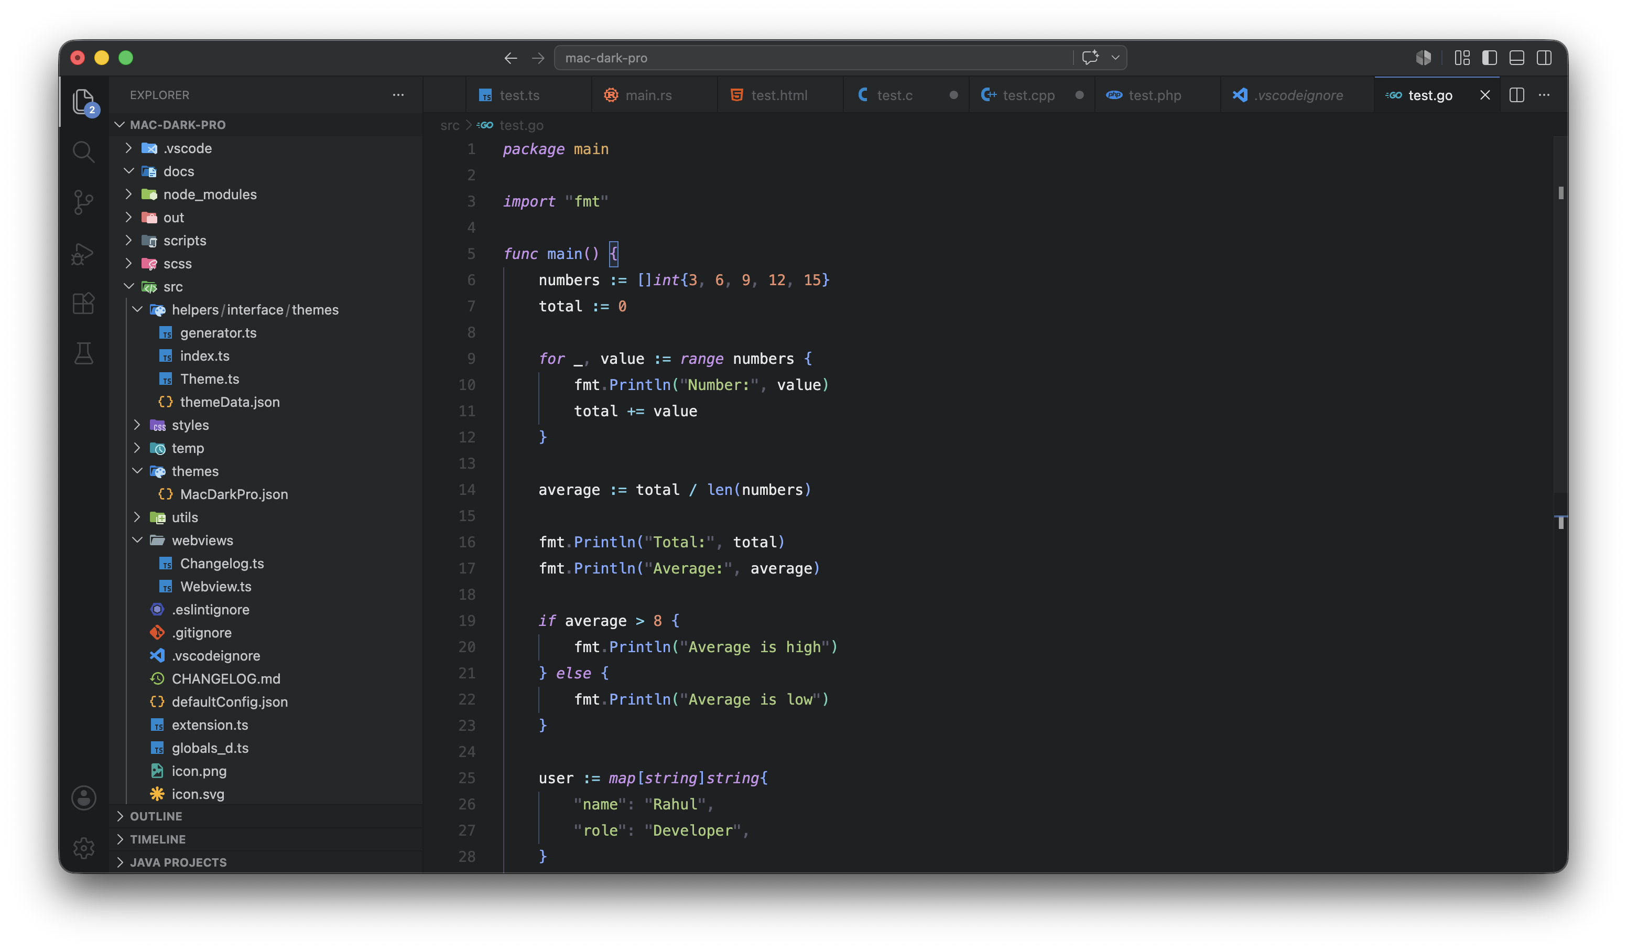Close the test.go tab
The height and width of the screenshot is (951, 1627).
[1485, 95]
